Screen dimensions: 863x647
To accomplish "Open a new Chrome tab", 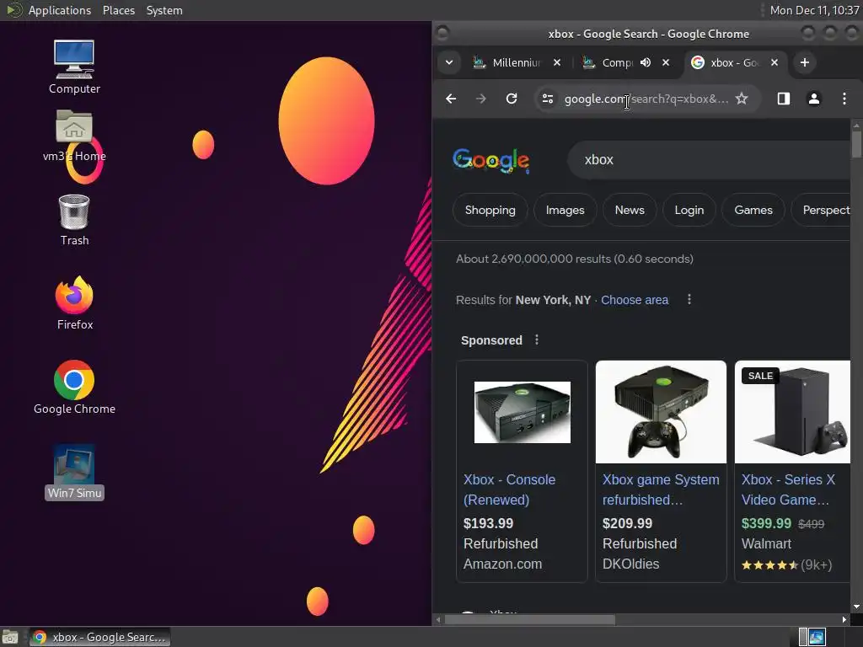I will [x=805, y=62].
